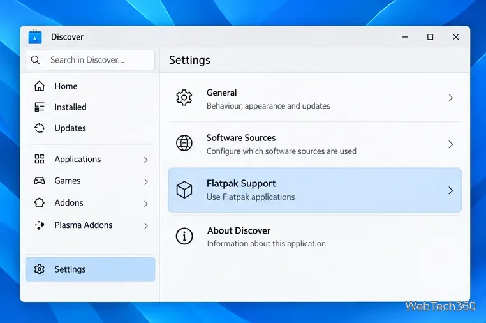486x323 pixels.
Task: Click 'Information about this application' text
Action: [x=266, y=244]
